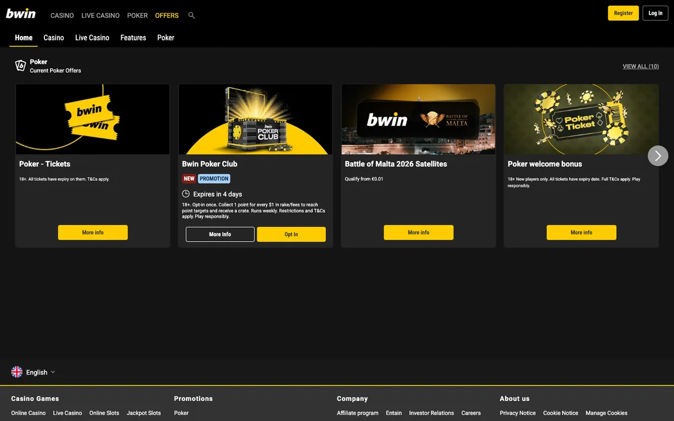Click the Bwin Poker Club title
674x421 pixels.
tap(210, 164)
